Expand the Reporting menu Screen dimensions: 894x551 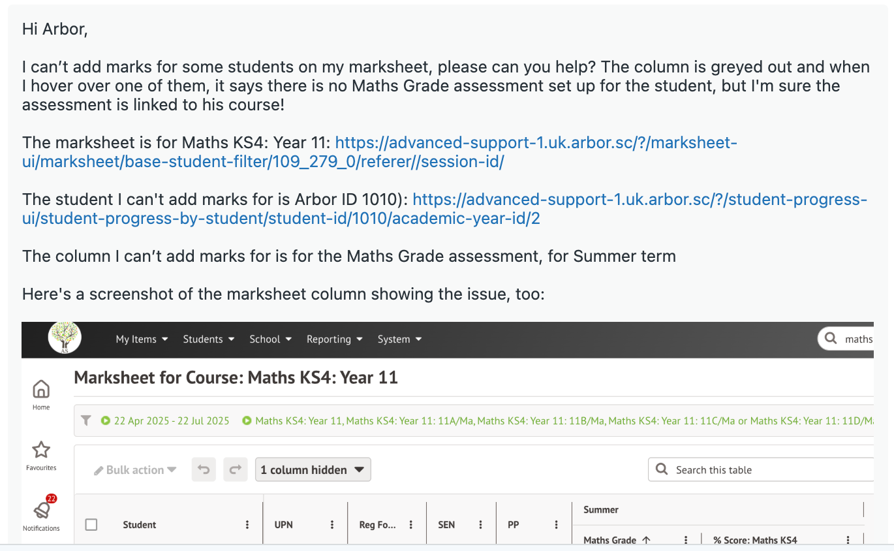click(x=334, y=339)
